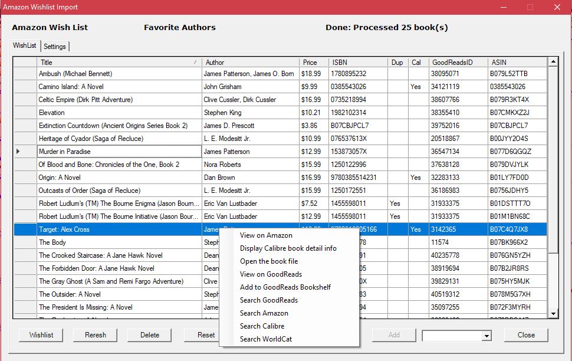Open the WishList tab

pos(24,45)
